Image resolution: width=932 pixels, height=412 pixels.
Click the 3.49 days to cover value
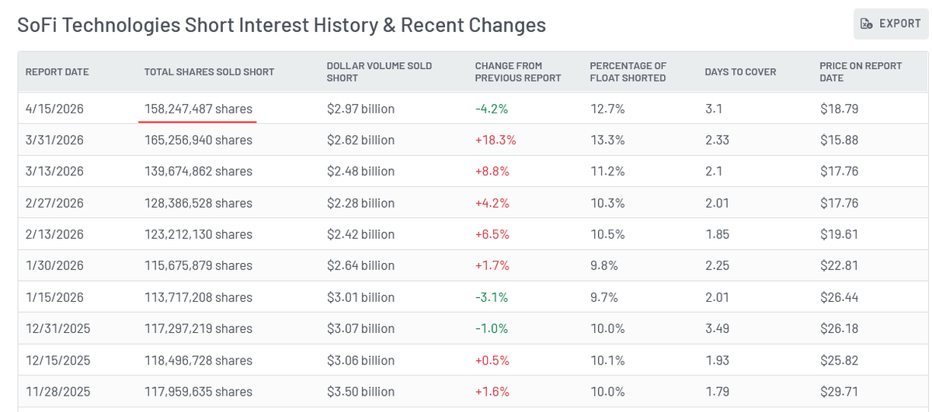(718, 329)
